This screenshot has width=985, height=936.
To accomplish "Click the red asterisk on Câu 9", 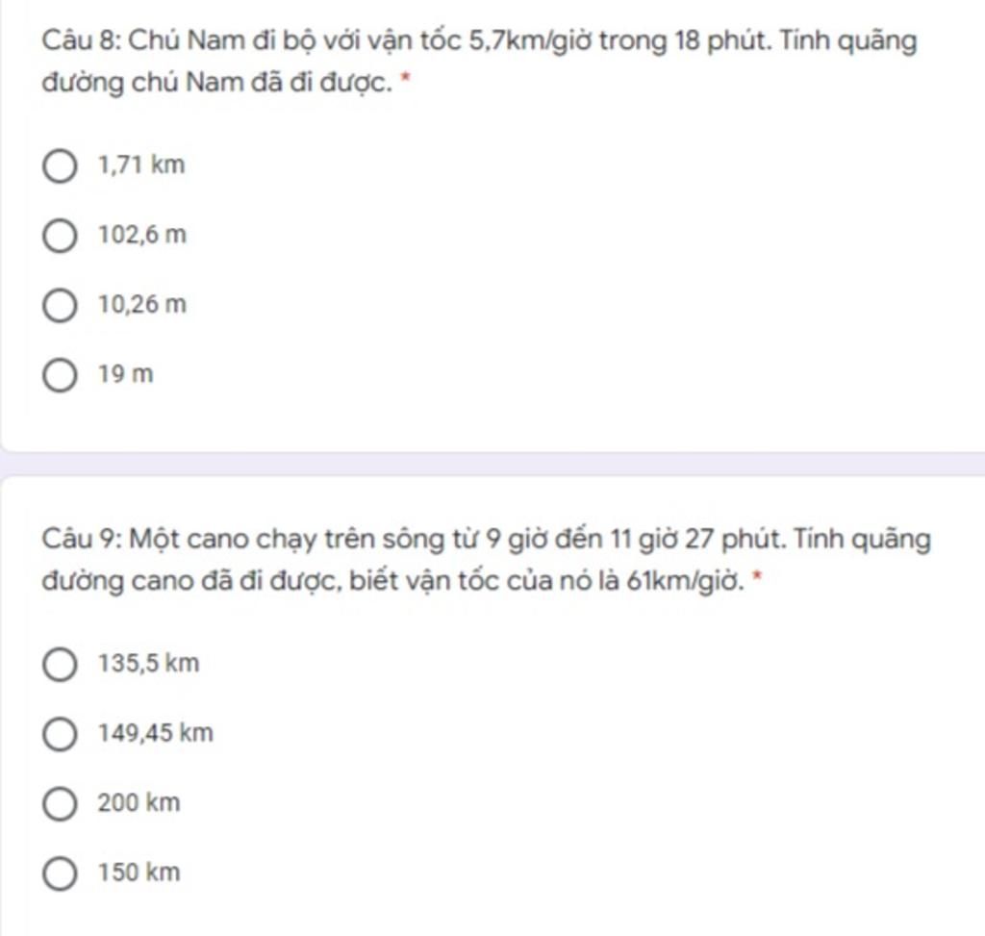I will click(758, 579).
